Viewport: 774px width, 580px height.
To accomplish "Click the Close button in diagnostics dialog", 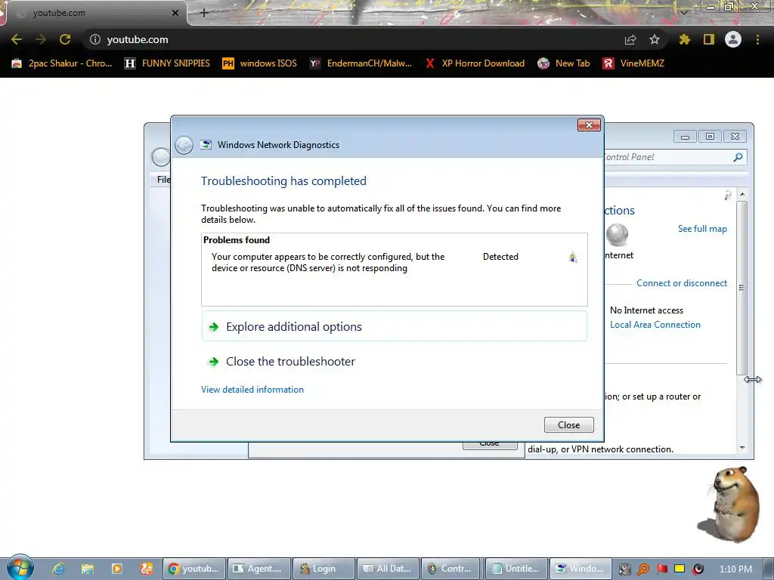I will coord(568,424).
